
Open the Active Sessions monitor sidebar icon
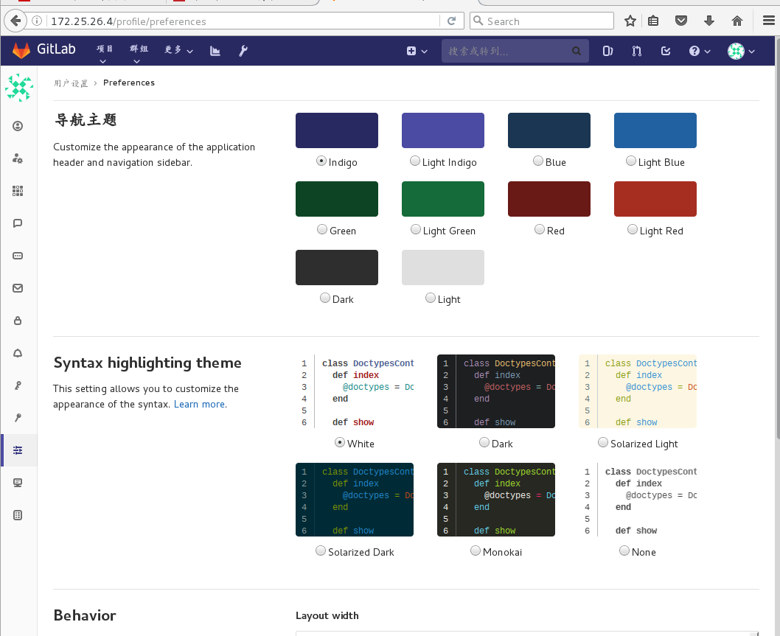[x=18, y=483]
